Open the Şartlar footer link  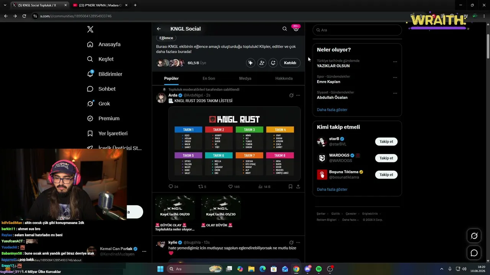click(x=321, y=214)
